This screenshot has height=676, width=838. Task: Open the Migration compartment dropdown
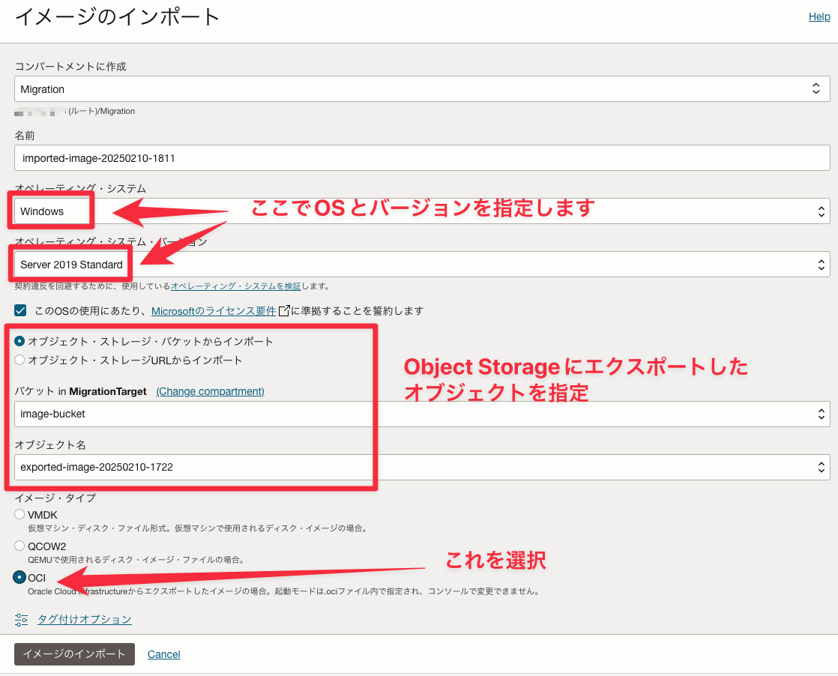tap(422, 89)
